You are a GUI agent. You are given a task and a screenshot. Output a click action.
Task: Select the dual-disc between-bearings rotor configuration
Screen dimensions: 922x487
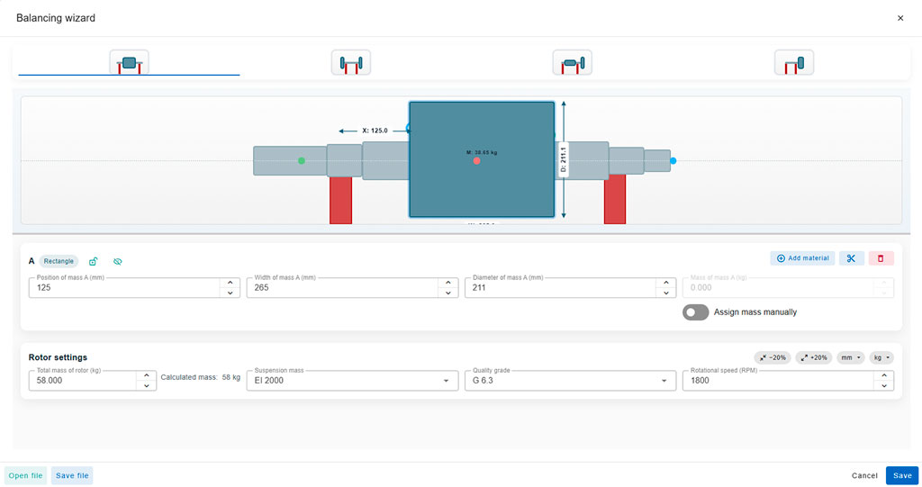tap(351, 62)
